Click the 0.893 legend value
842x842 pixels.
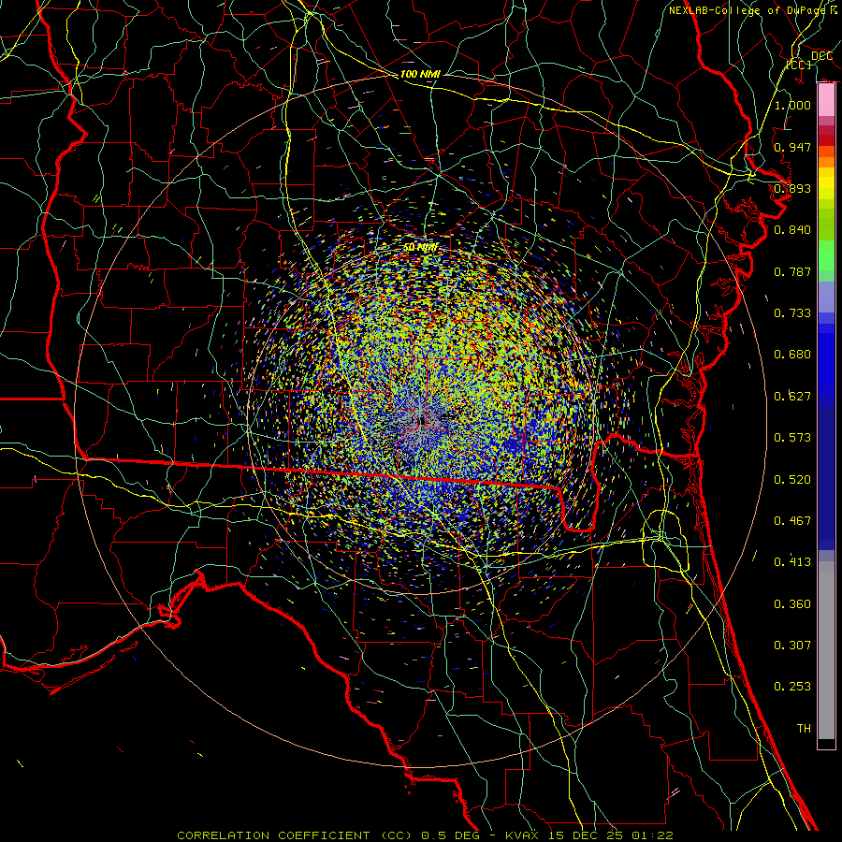click(792, 188)
